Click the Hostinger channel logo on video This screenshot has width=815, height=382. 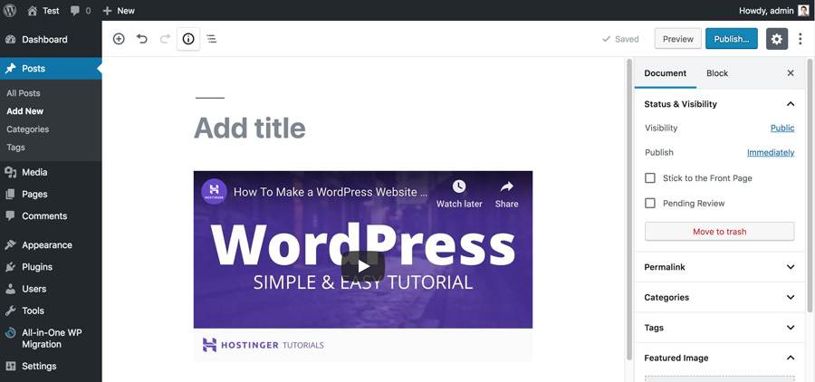click(214, 192)
